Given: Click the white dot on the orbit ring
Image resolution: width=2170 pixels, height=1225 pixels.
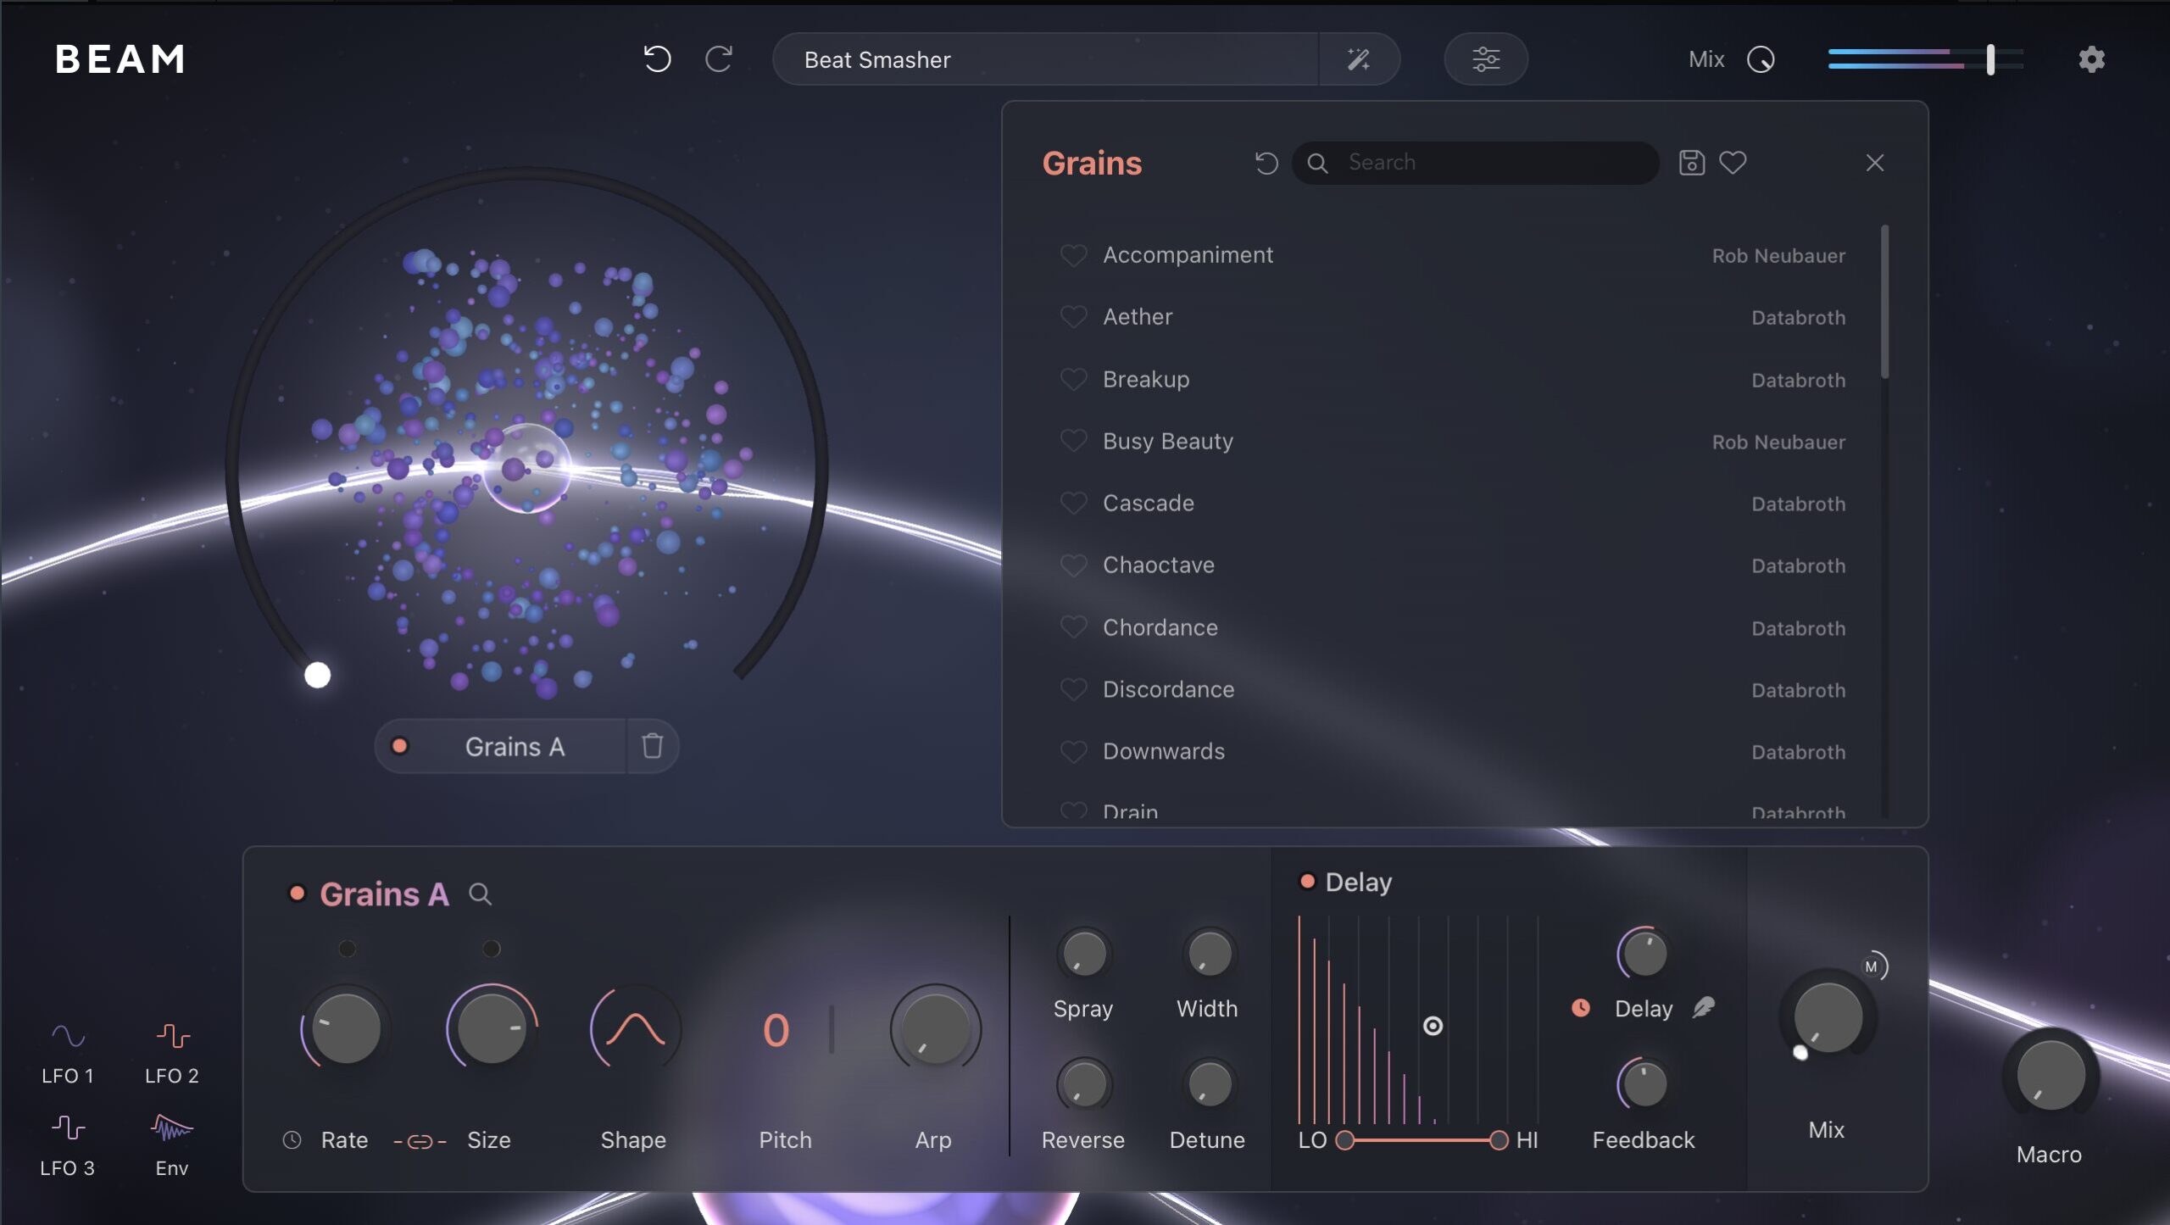Looking at the screenshot, I should (x=317, y=675).
